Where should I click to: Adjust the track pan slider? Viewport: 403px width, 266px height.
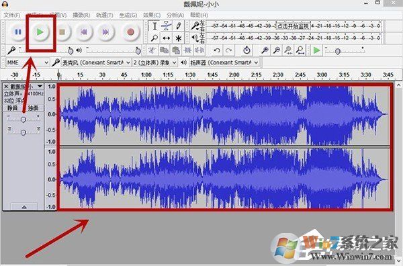click(x=24, y=132)
